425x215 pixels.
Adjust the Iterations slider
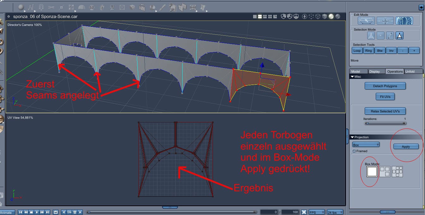[x=385, y=123]
